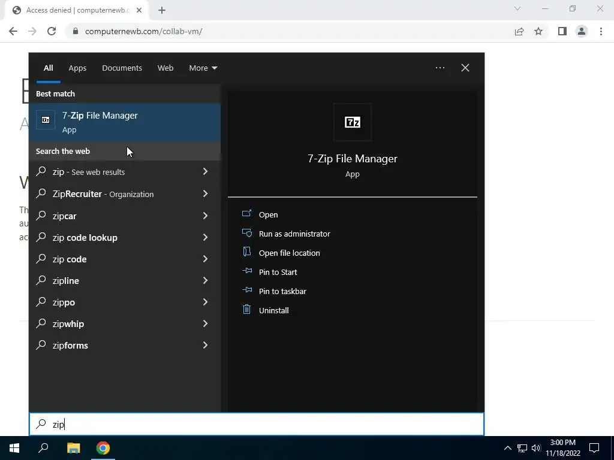Click the large 7z logo in preview pane
The height and width of the screenshot is (460, 614).
353,122
